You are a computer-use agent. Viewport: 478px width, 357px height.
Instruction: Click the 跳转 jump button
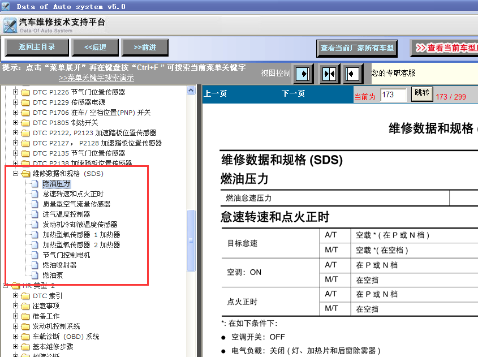(x=421, y=93)
